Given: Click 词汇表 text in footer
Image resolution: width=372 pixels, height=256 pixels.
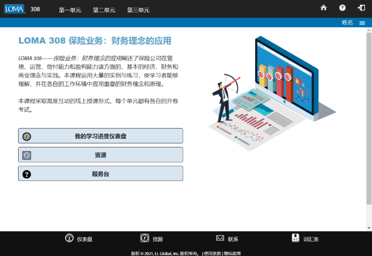Looking at the screenshot, I should click(x=311, y=239).
